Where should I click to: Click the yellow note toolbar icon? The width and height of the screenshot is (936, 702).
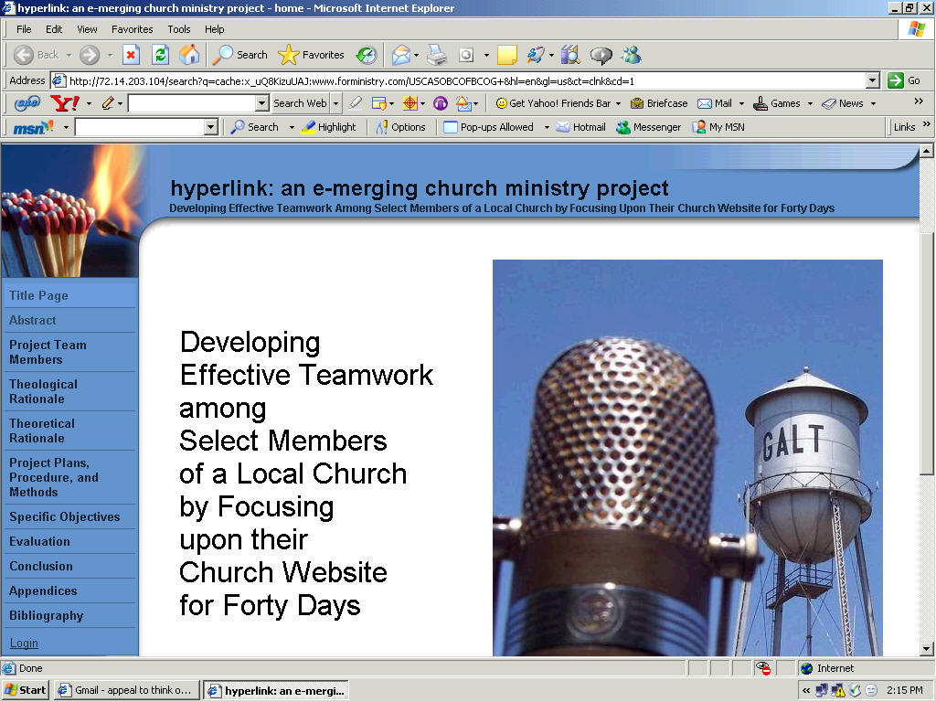click(x=506, y=55)
